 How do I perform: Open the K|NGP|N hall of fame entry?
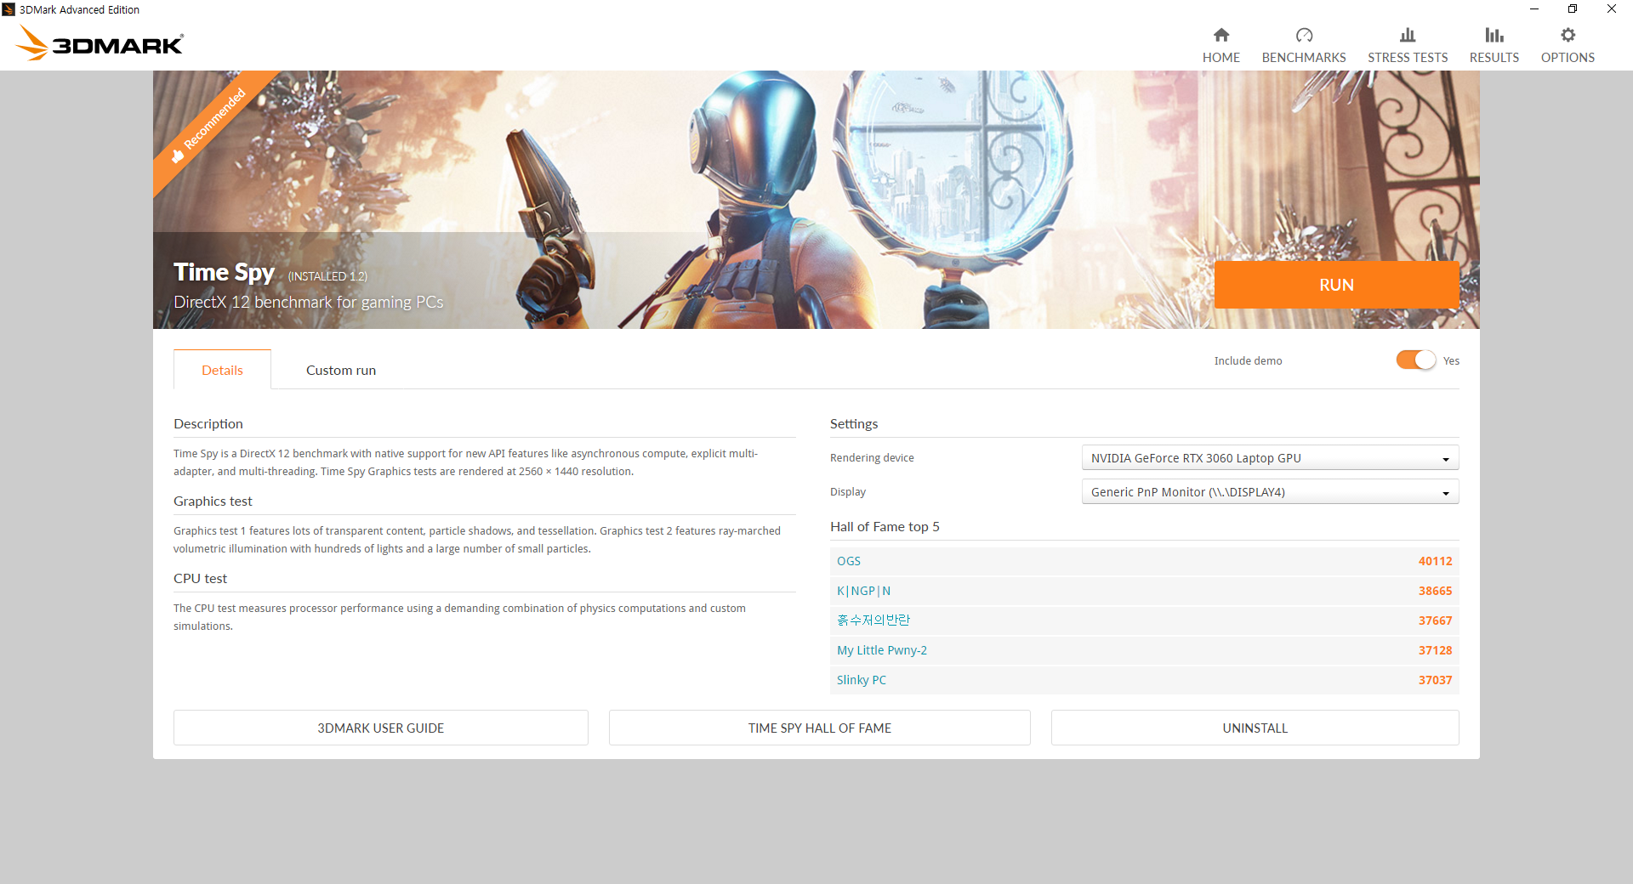click(863, 591)
